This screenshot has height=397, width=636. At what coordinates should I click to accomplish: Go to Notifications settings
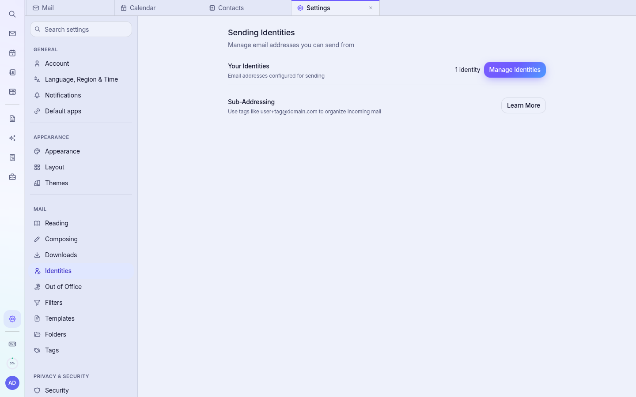click(x=81, y=95)
